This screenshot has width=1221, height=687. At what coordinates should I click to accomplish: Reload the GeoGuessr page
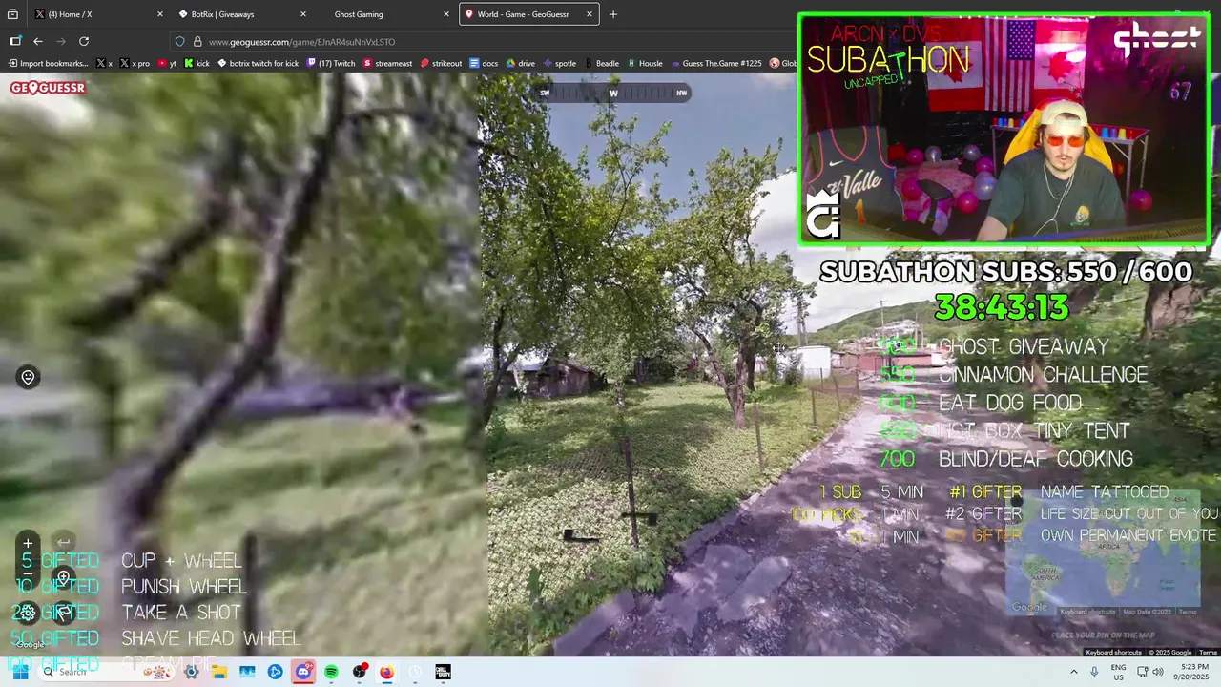pos(84,41)
